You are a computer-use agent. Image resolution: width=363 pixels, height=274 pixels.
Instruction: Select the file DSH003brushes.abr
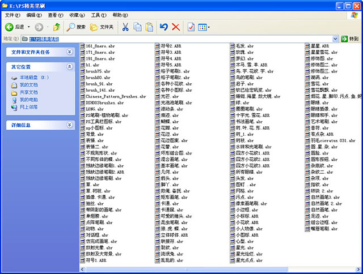(104, 103)
